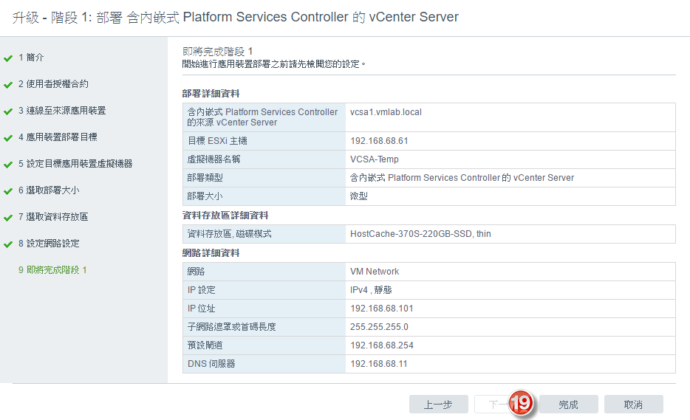690x420 pixels.
Task: Click green checkmark beside 應用裝置部署目標
Action: [8, 138]
